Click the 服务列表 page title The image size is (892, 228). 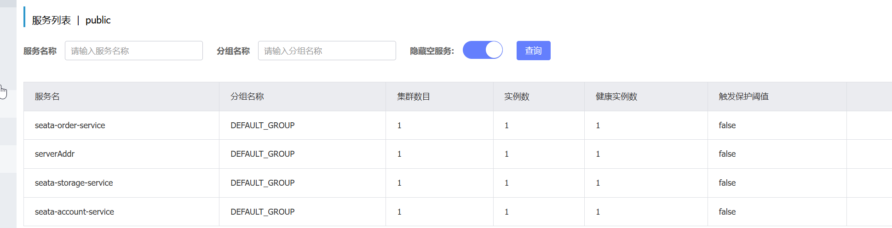tap(52, 20)
